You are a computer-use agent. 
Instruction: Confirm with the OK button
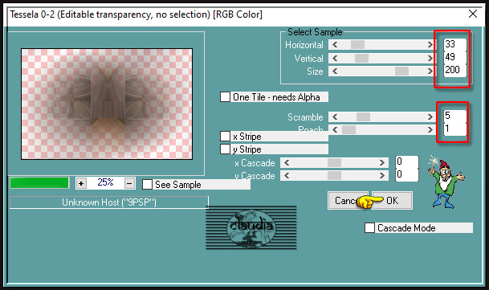coord(392,200)
